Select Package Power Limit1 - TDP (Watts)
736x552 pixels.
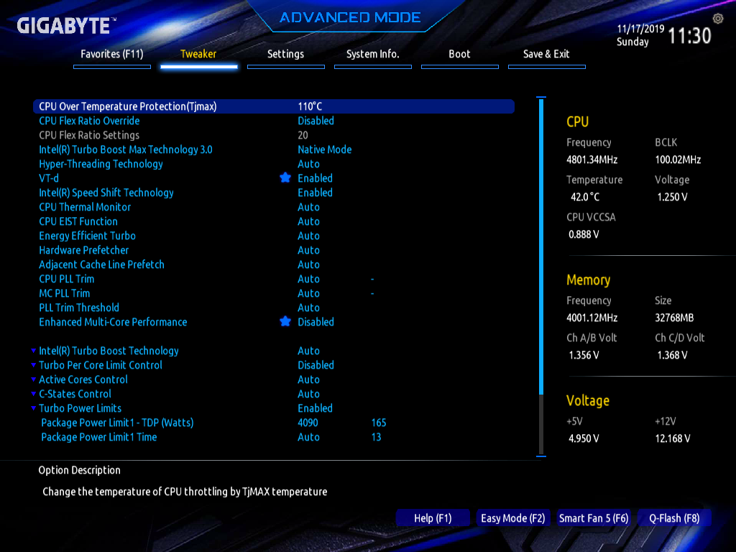(117, 423)
